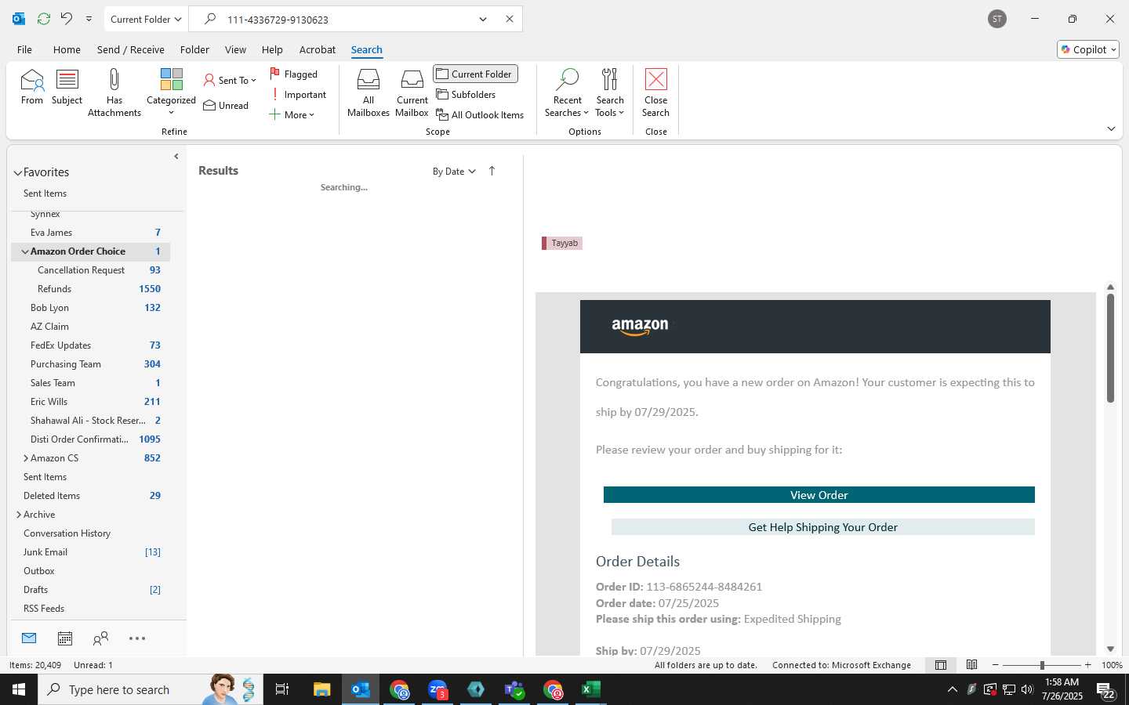Click the zoom slider handle
This screenshot has height=705, width=1129.
[x=1042, y=665]
